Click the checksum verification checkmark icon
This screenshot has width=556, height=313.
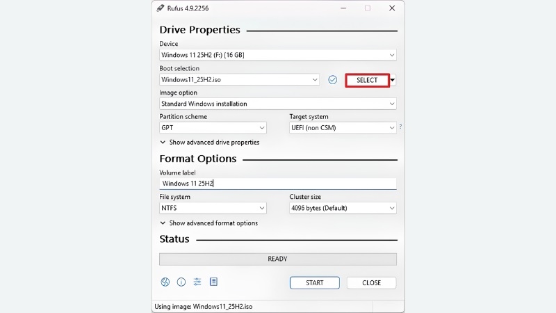(333, 80)
